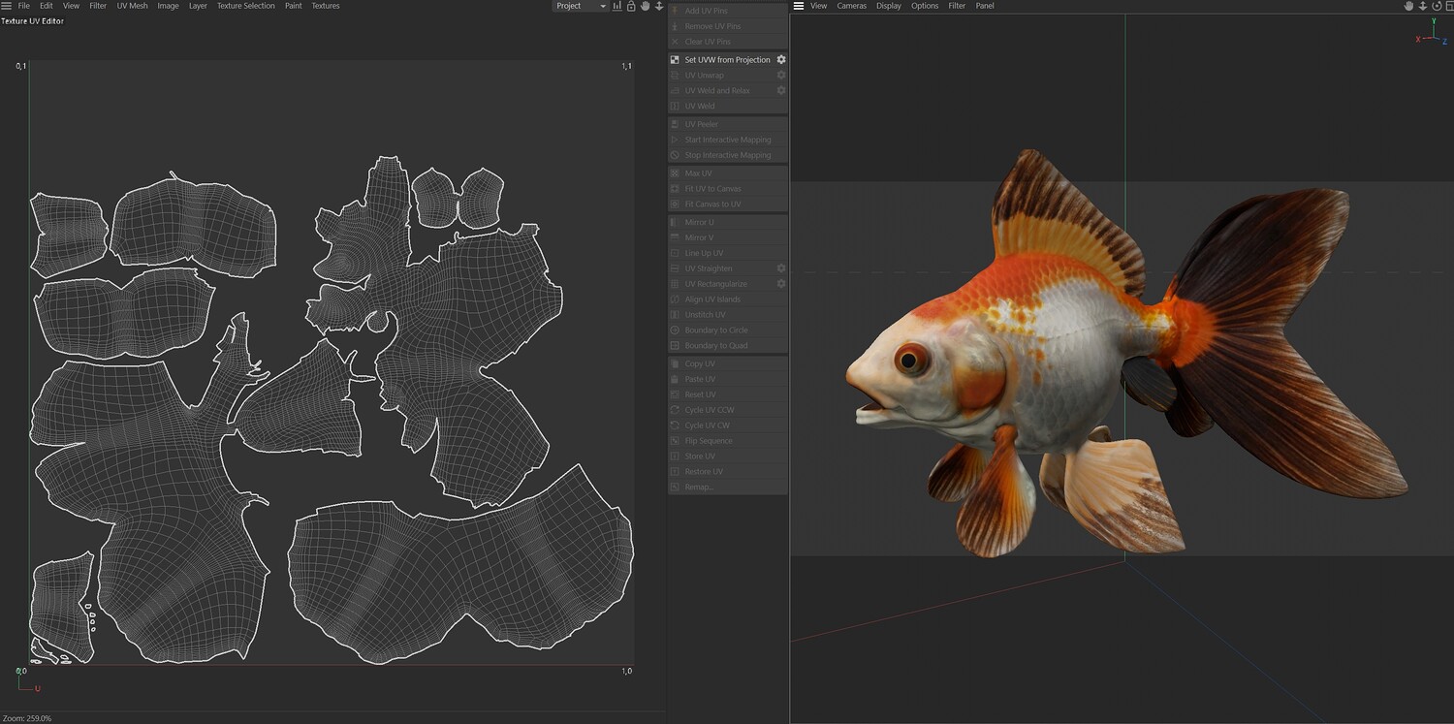Click the histogram icon beside Project dropdown
This screenshot has width=1454, height=724.
coord(617,6)
